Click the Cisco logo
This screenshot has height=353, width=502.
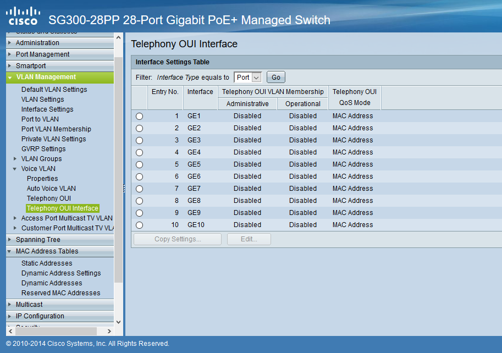(23, 16)
